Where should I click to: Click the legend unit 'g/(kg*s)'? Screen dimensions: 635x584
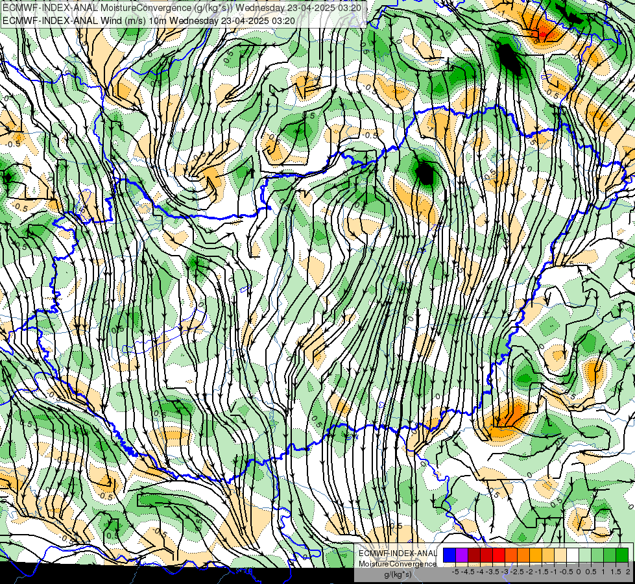[398, 575]
